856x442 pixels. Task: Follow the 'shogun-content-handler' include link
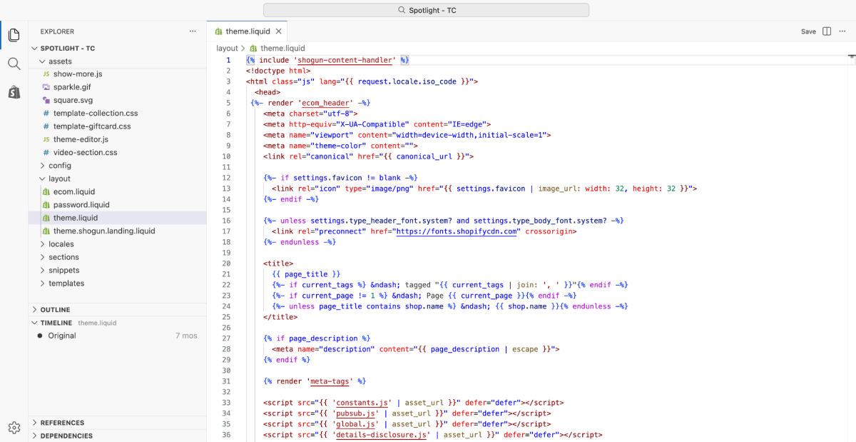(344, 60)
